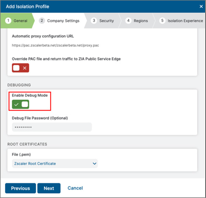Image resolution: width=206 pixels, height=198 pixels.
Task: Close the Add Isolation Profile dialog
Action: click(x=201, y=6)
